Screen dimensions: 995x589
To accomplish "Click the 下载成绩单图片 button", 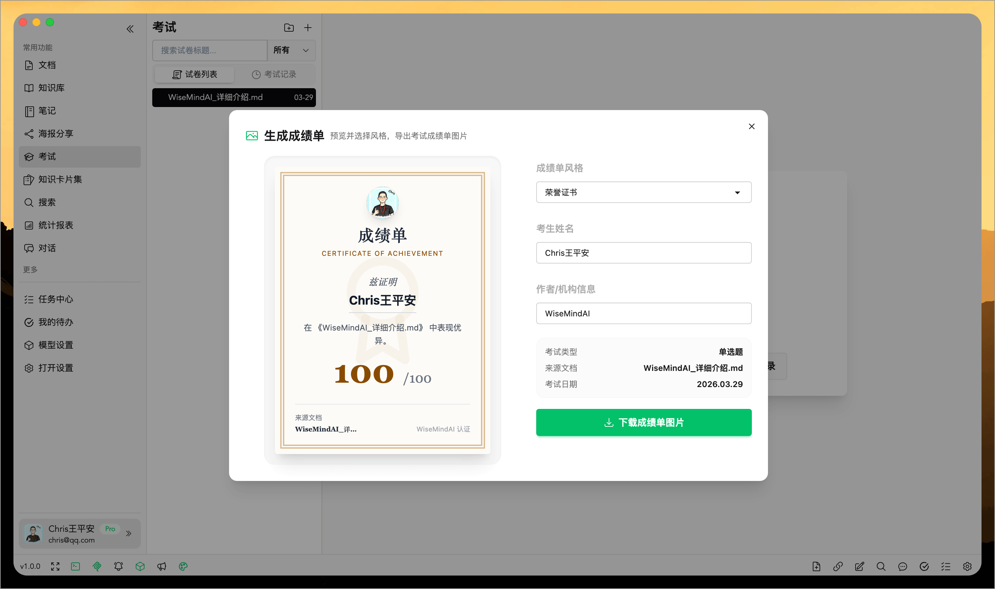I will point(643,422).
